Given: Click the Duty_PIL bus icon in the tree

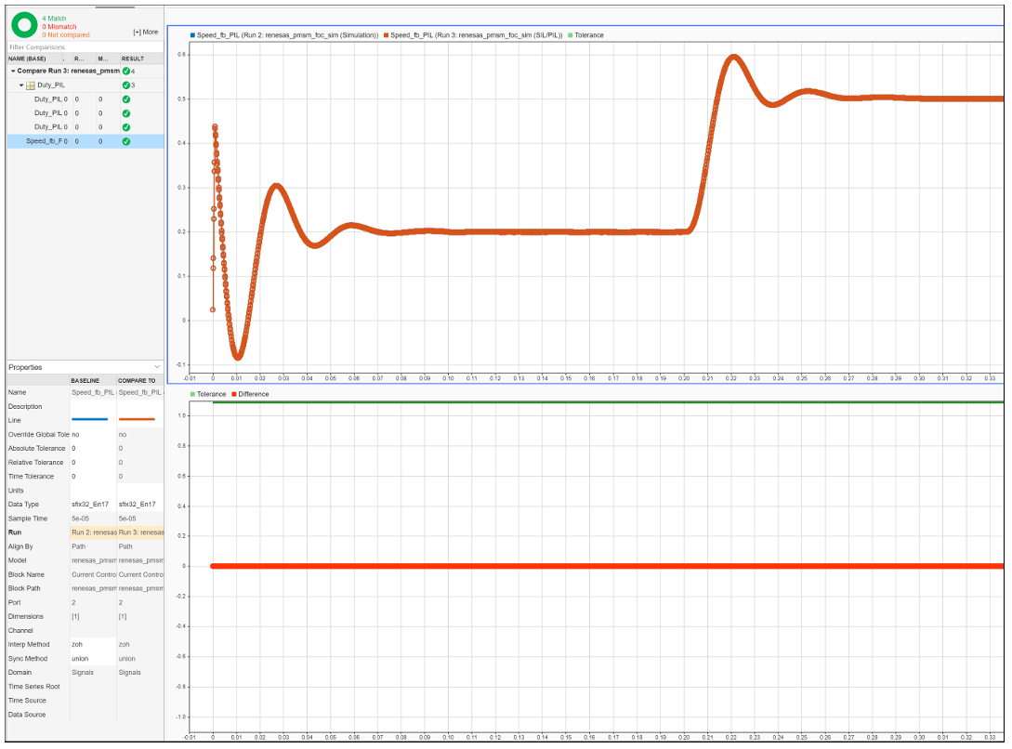Looking at the screenshot, I should (x=32, y=84).
